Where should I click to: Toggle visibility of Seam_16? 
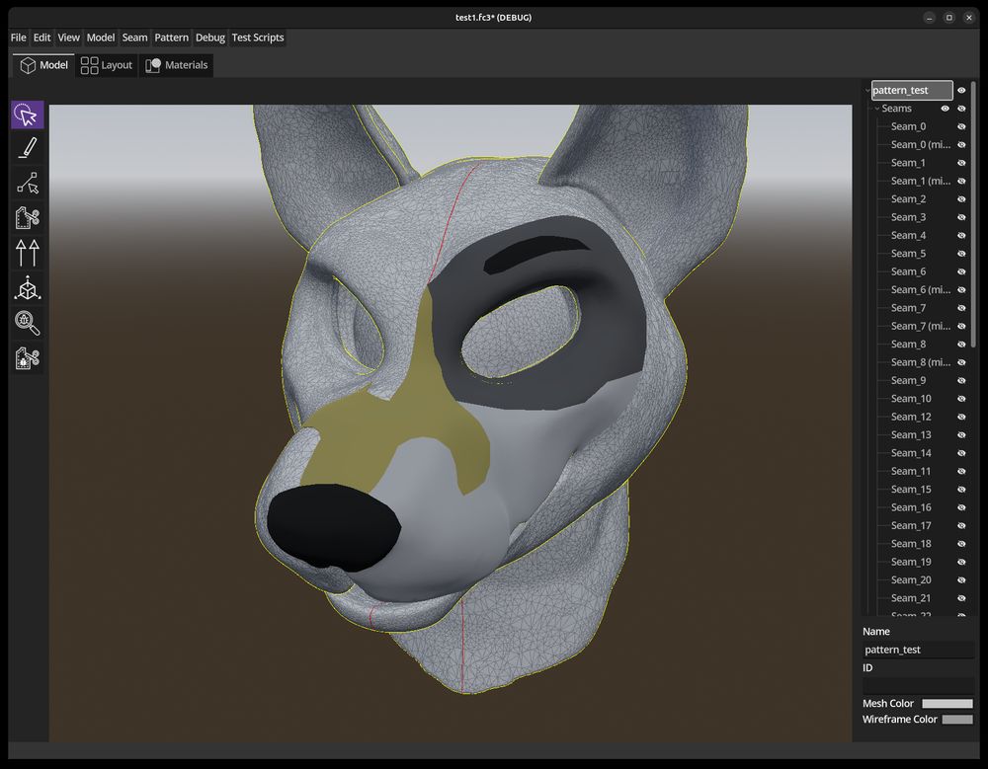pos(961,507)
